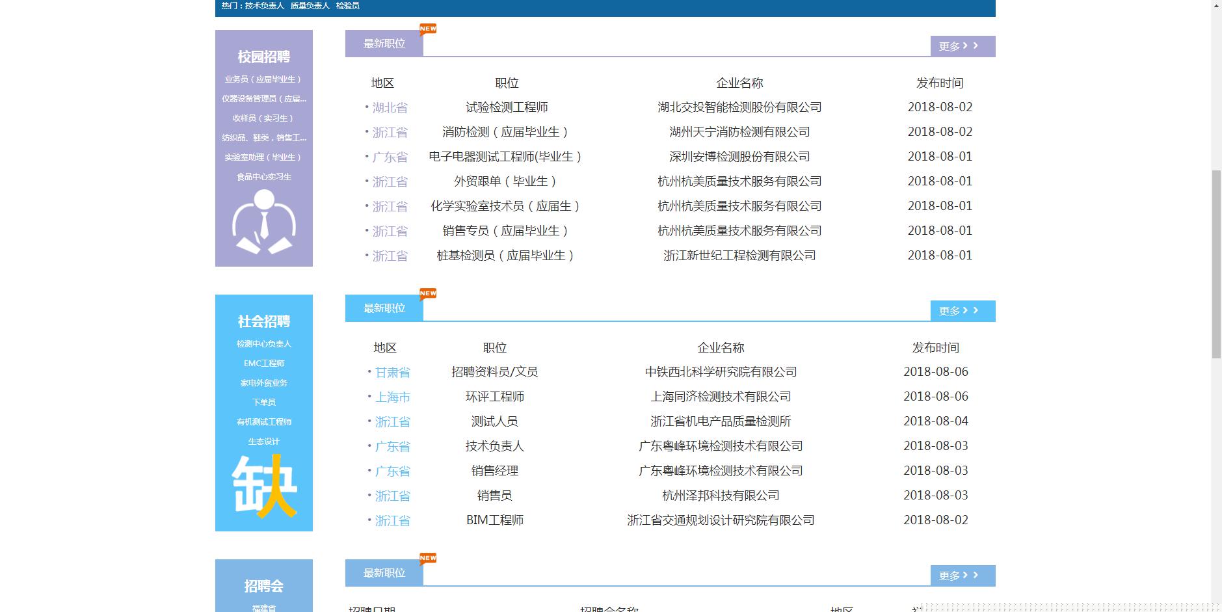Open the 社会招聘 sidebar heading
Viewport: 1222px width, 612px height.
tap(263, 322)
